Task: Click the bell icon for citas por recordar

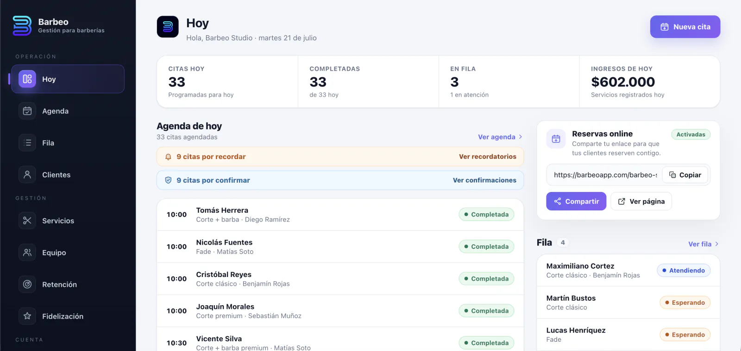Action: pos(168,157)
